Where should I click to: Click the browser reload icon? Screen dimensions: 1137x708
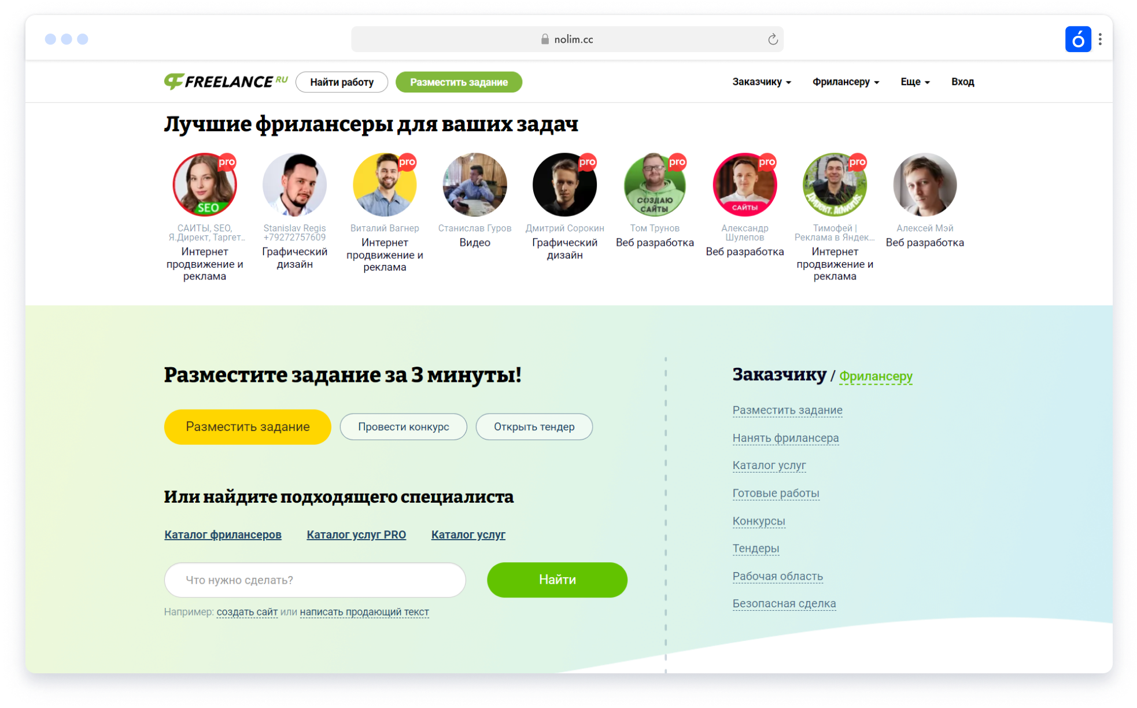pos(773,39)
